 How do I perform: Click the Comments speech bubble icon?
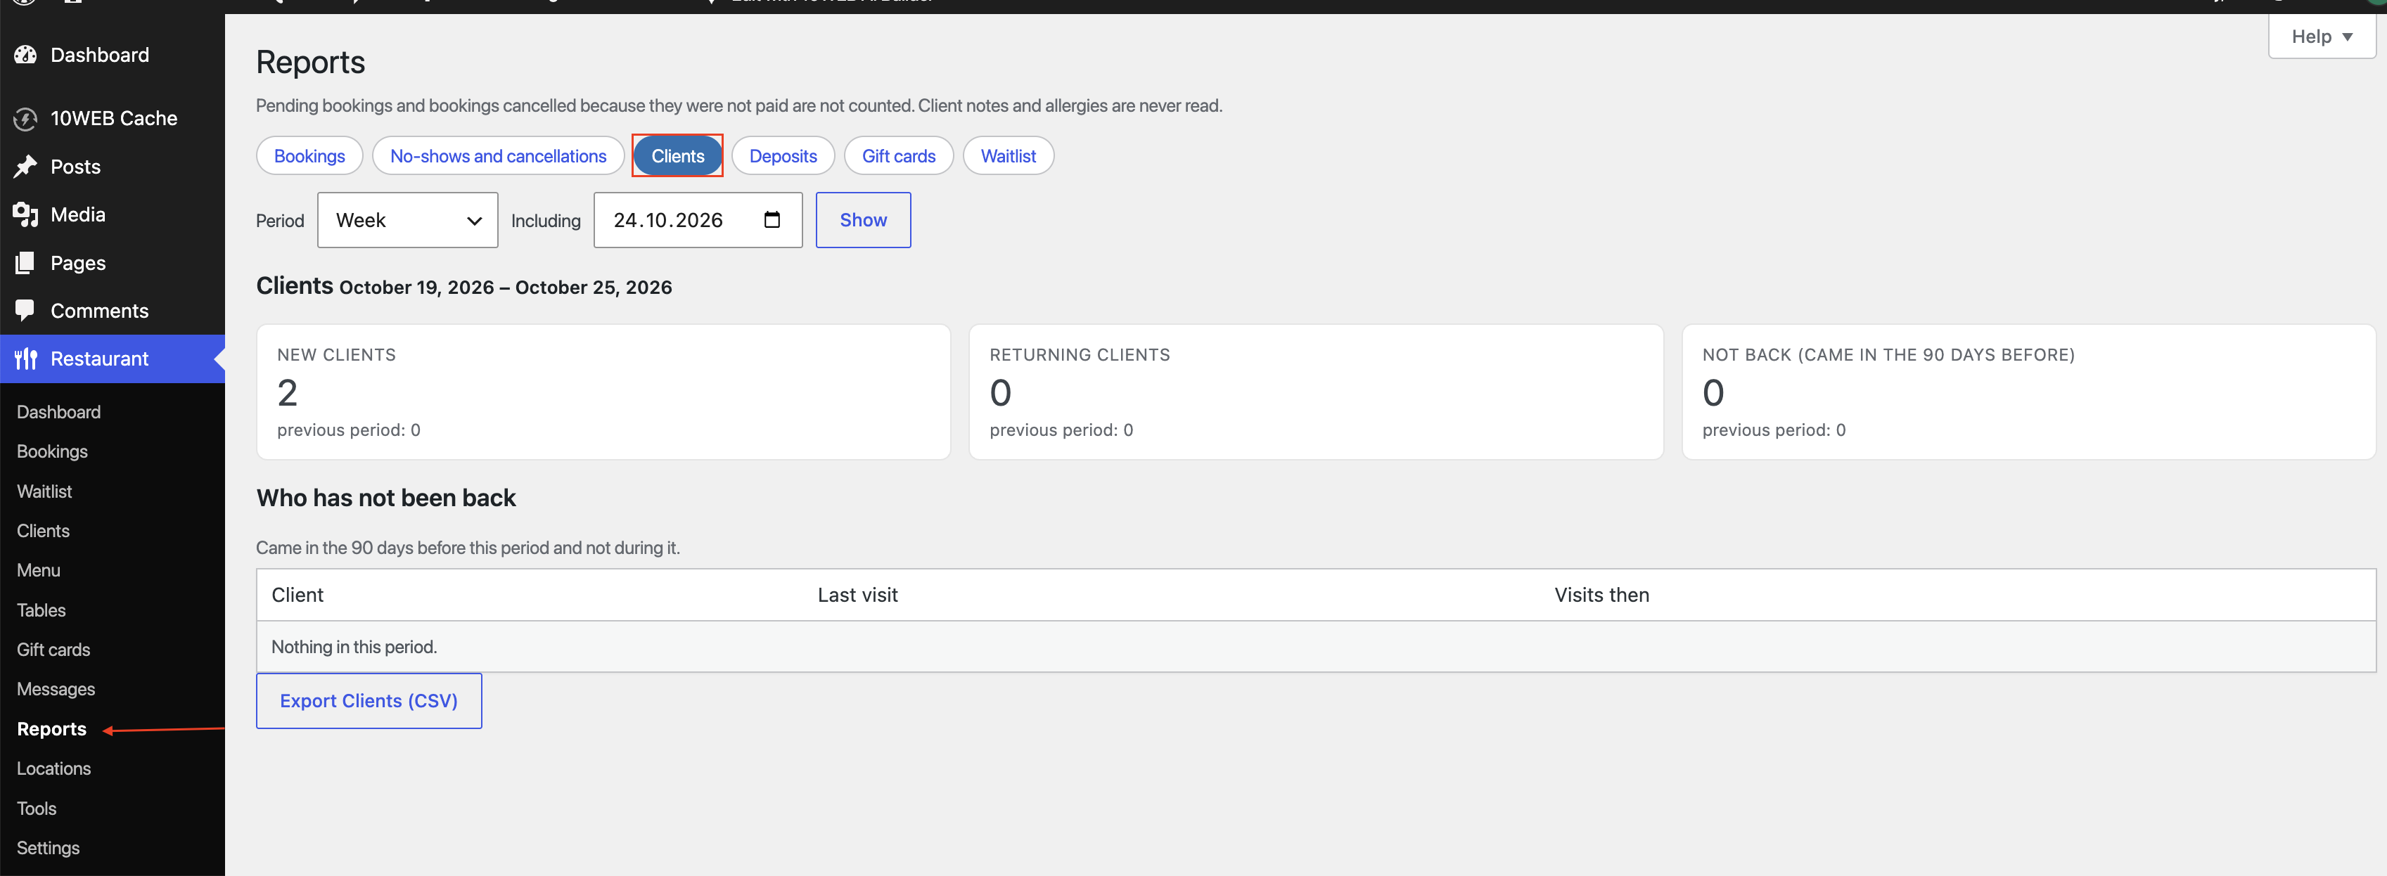pos(25,311)
